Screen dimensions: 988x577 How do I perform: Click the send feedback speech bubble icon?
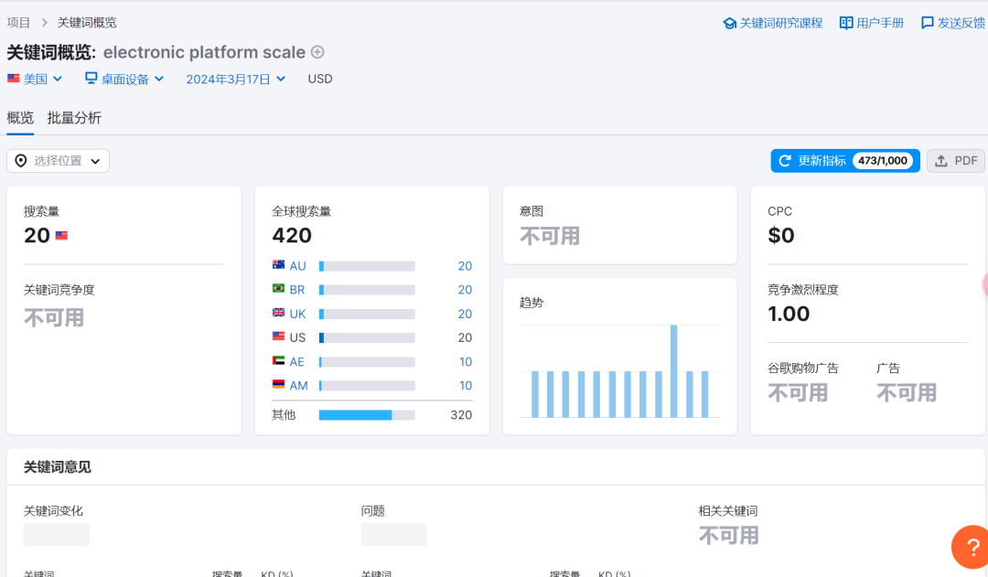point(927,22)
